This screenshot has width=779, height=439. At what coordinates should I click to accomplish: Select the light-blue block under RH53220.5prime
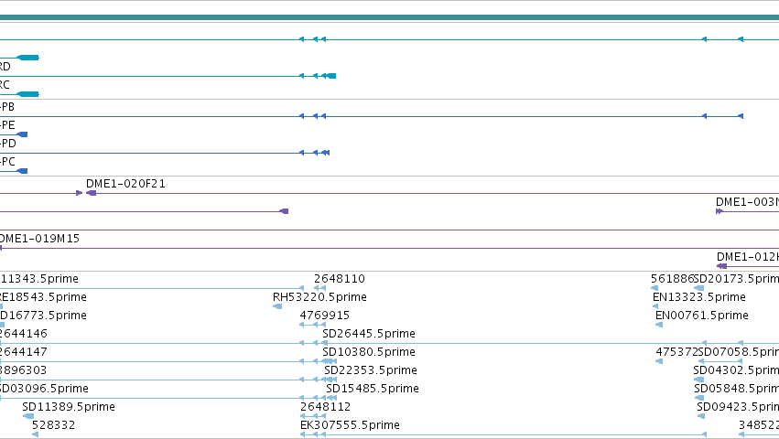point(277,306)
